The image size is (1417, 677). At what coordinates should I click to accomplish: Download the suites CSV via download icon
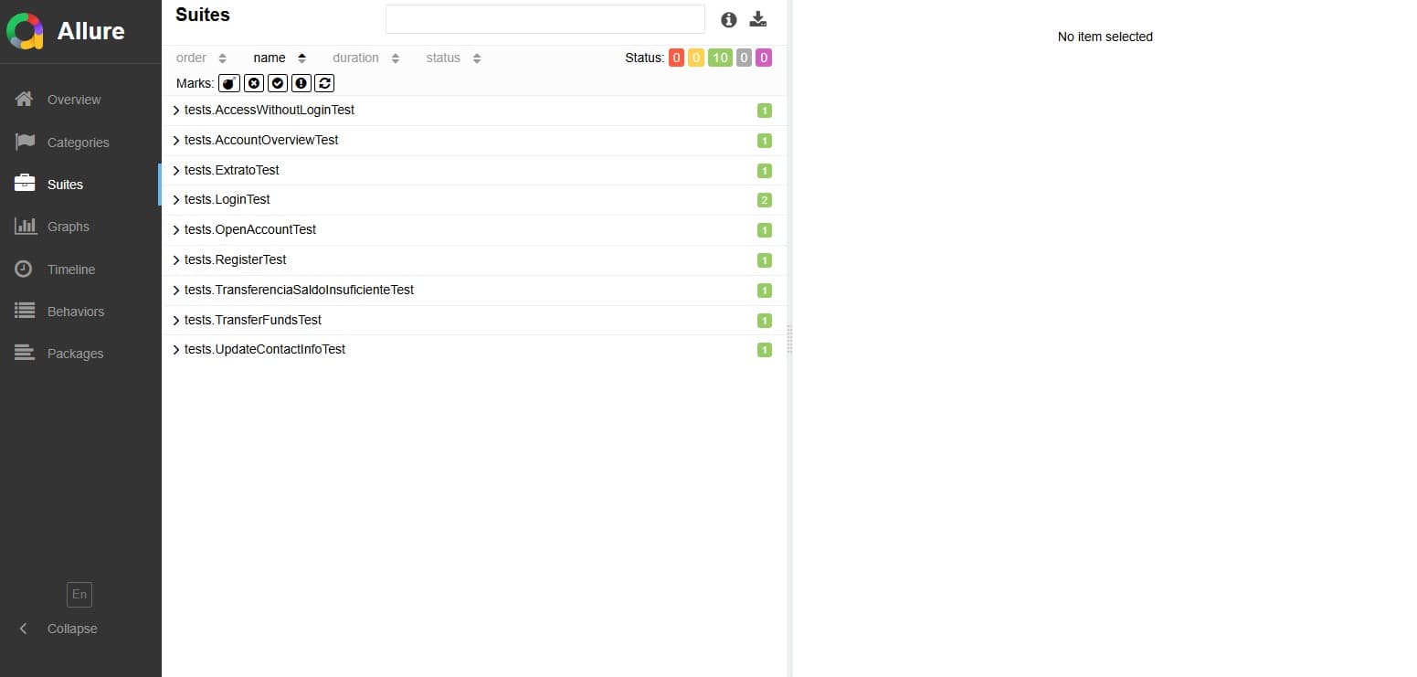757,19
